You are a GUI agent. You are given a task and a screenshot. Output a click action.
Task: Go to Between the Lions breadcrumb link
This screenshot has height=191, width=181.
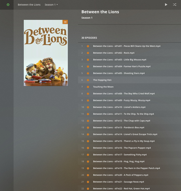29,5
